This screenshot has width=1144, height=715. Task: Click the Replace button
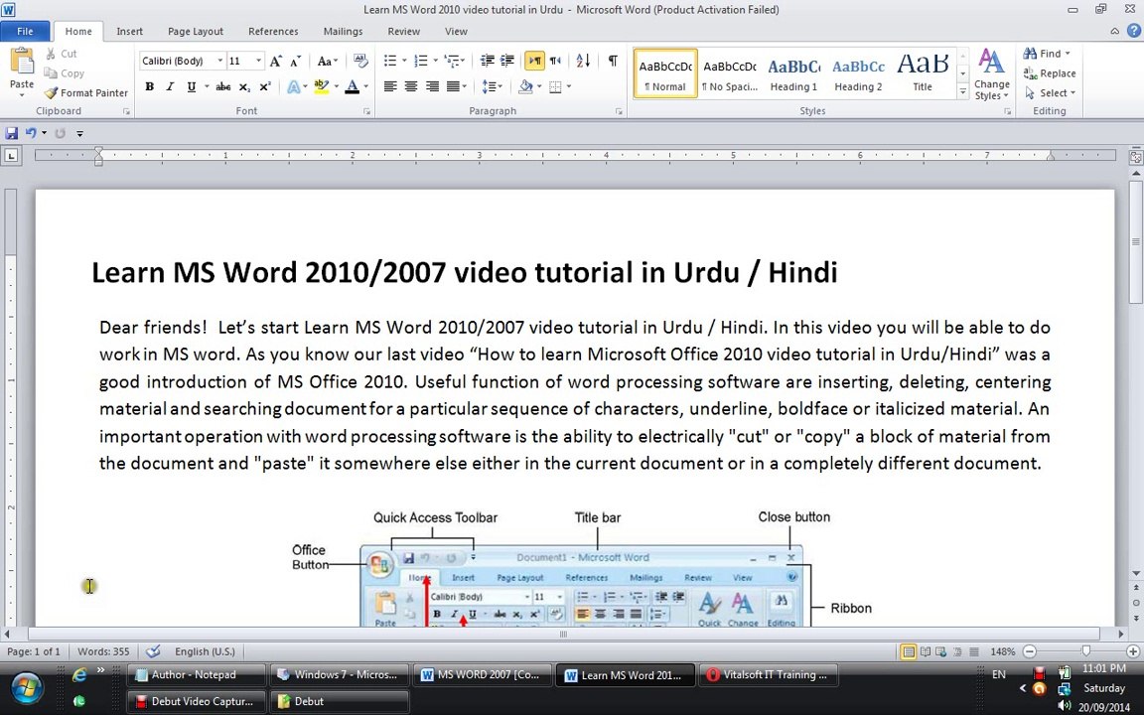pos(1050,72)
